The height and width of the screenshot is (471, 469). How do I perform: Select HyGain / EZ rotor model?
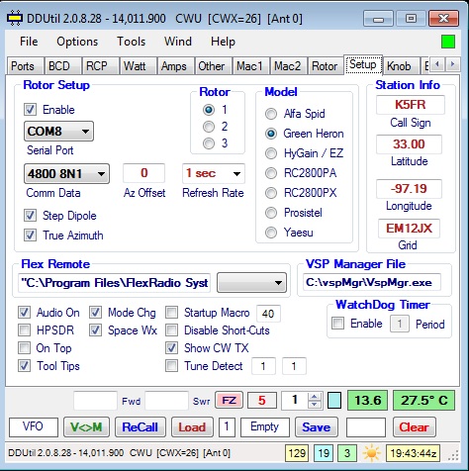coord(271,153)
